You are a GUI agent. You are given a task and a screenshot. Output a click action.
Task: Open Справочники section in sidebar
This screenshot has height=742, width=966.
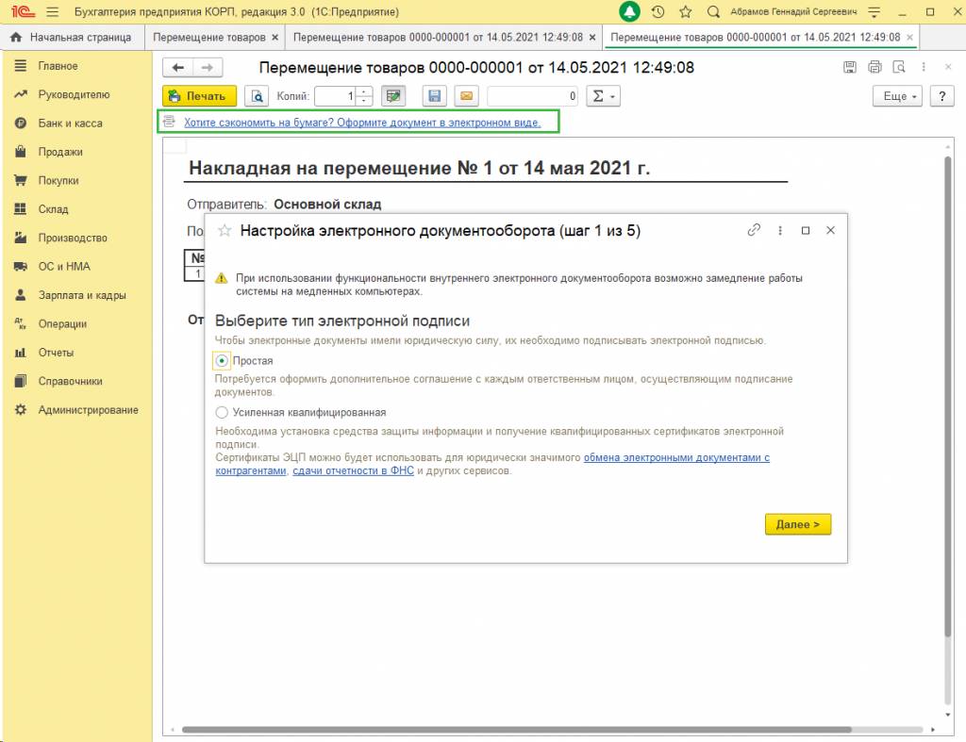coord(70,381)
